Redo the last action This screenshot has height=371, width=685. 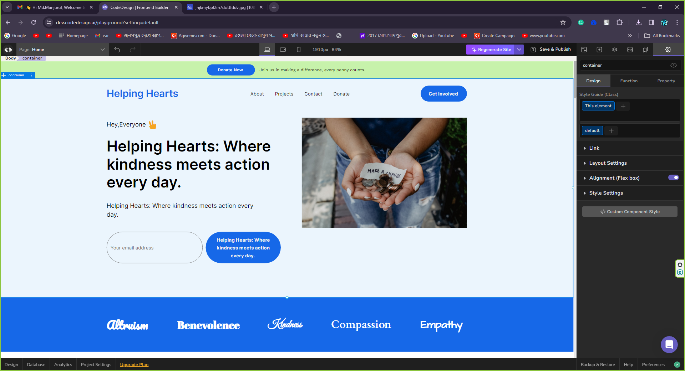(133, 50)
